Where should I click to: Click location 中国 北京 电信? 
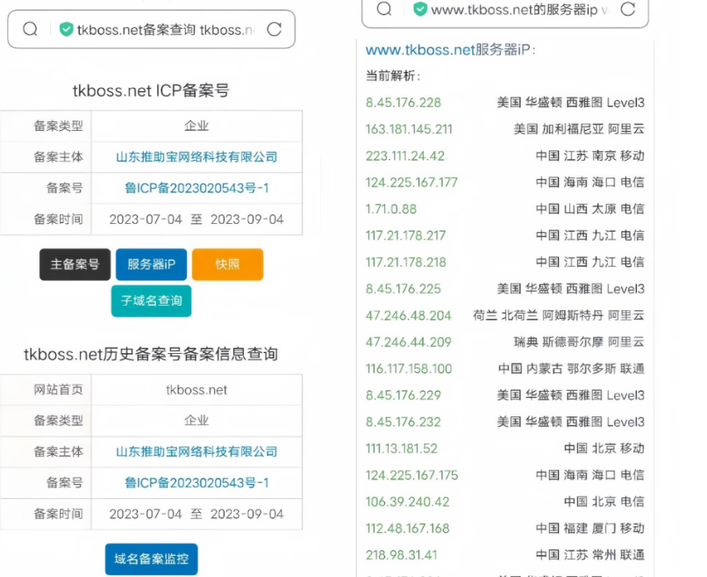pyautogui.click(x=604, y=502)
